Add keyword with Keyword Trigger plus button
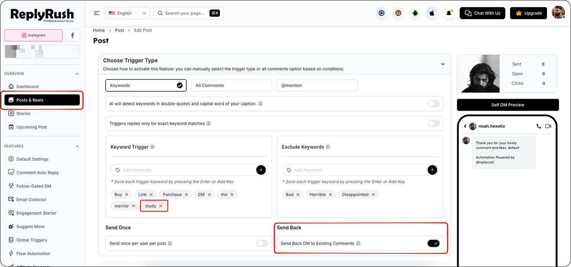This screenshot has width=571, height=267. (261, 170)
